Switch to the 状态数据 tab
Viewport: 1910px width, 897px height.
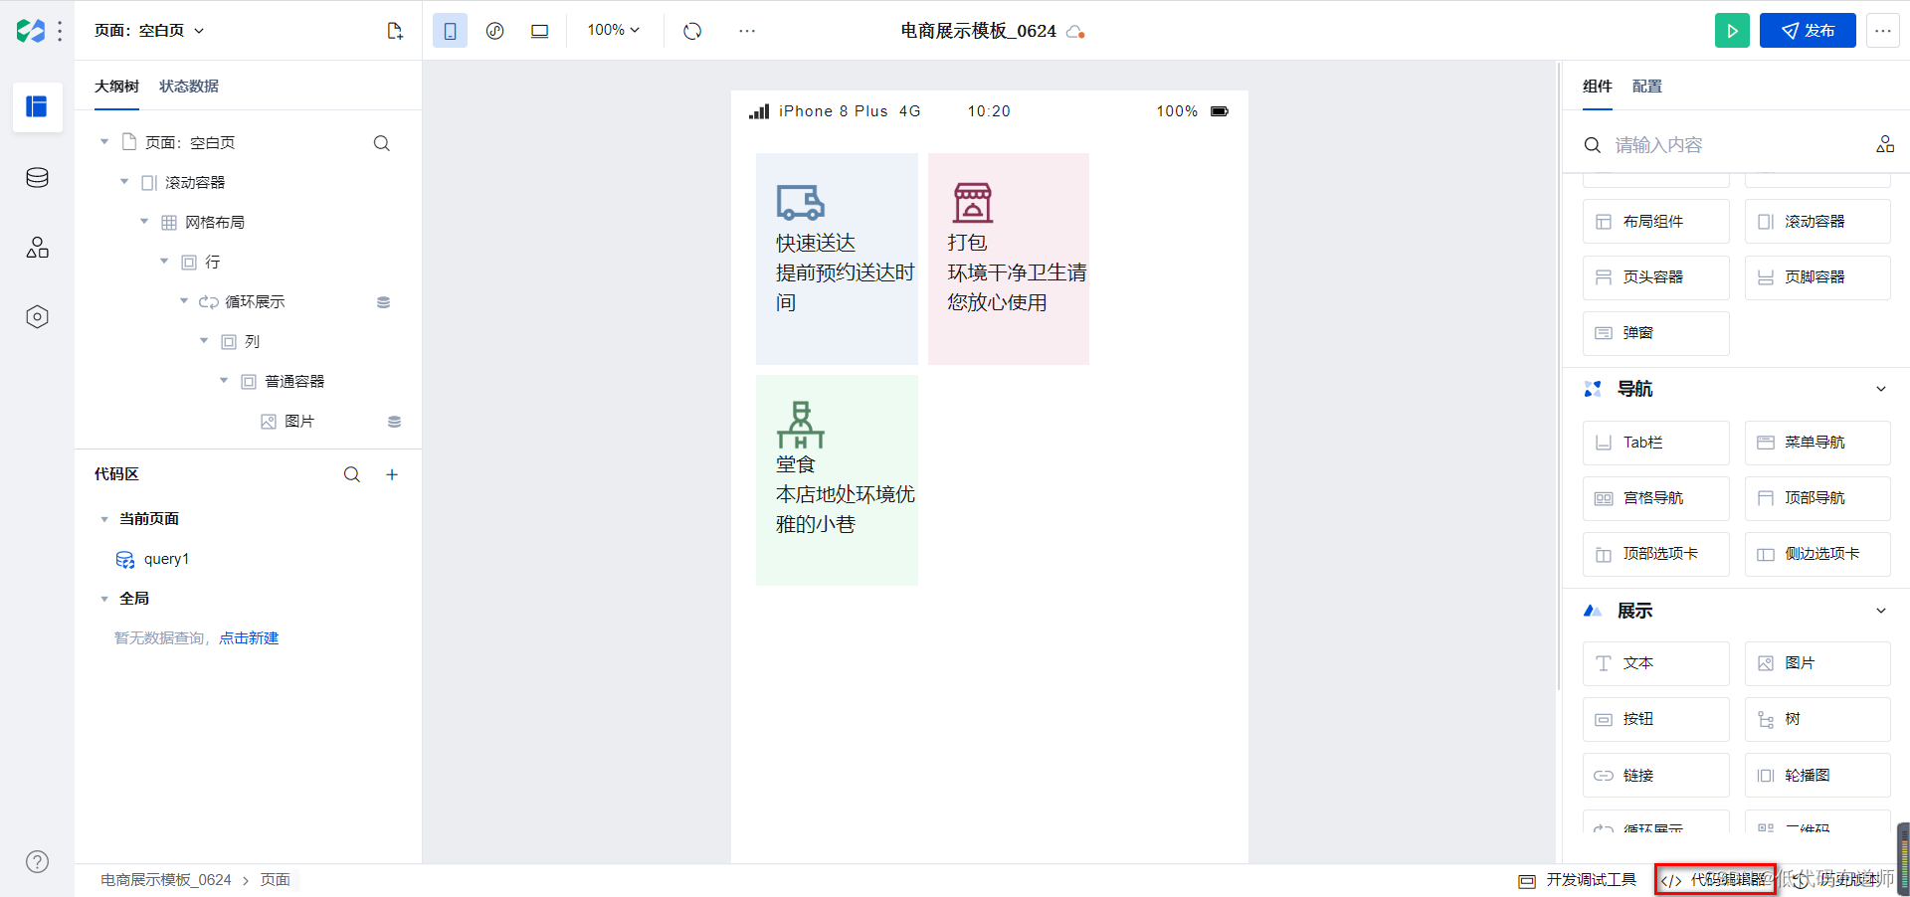(x=189, y=87)
